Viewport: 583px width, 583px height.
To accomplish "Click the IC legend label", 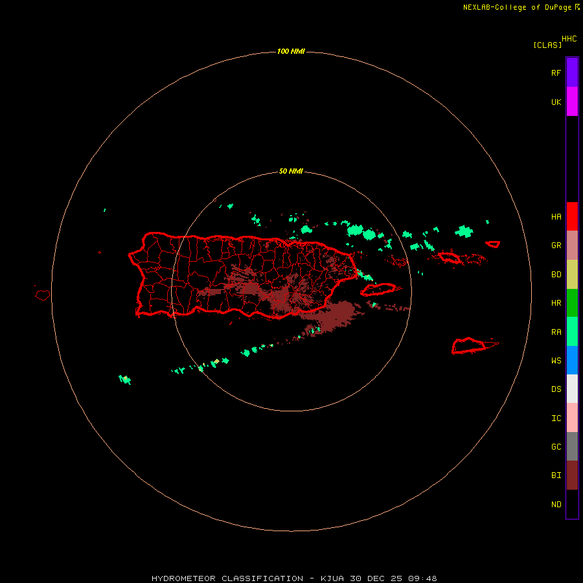I will [x=556, y=418].
